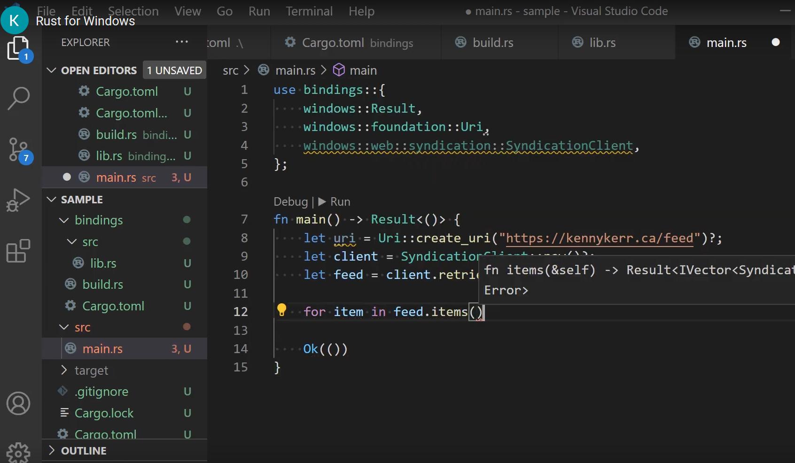Image resolution: width=795 pixels, height=463 pixels.
Task: Open the Selection menu
Action: [133, 11]
